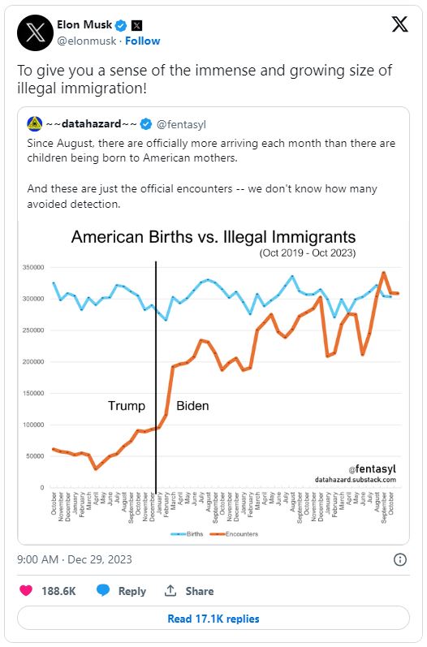Like the tweet with the heart icon

tap(26, 590)
